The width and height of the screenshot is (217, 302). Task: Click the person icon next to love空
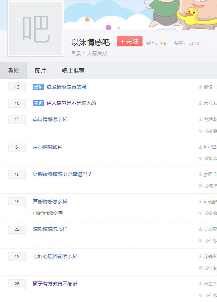point(200,147)
